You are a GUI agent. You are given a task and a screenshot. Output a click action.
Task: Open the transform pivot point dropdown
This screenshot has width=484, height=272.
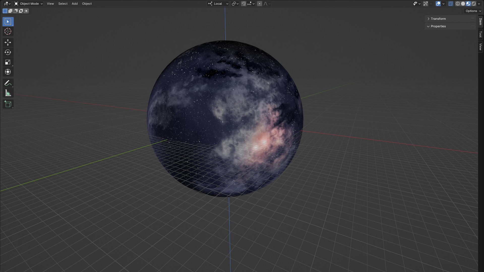pos(235,4)
